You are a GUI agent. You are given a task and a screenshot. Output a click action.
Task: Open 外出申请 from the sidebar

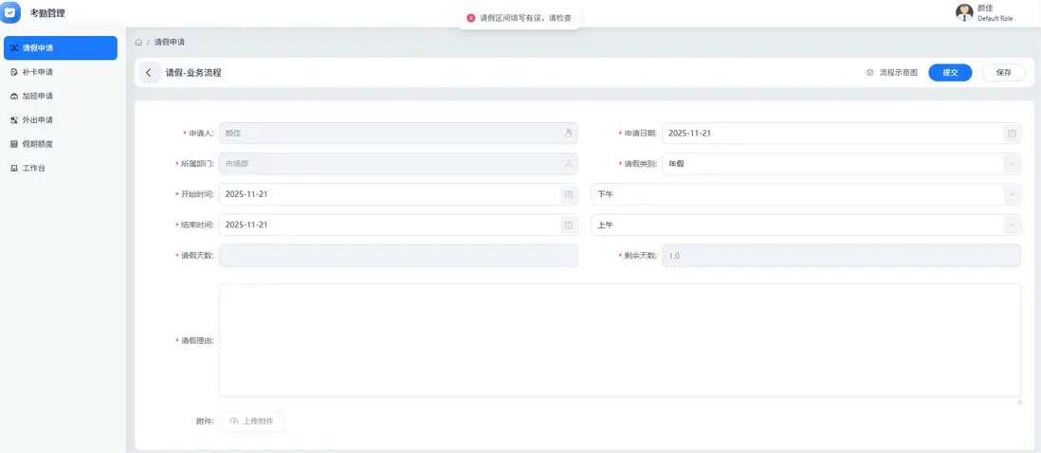coord(61,120)
